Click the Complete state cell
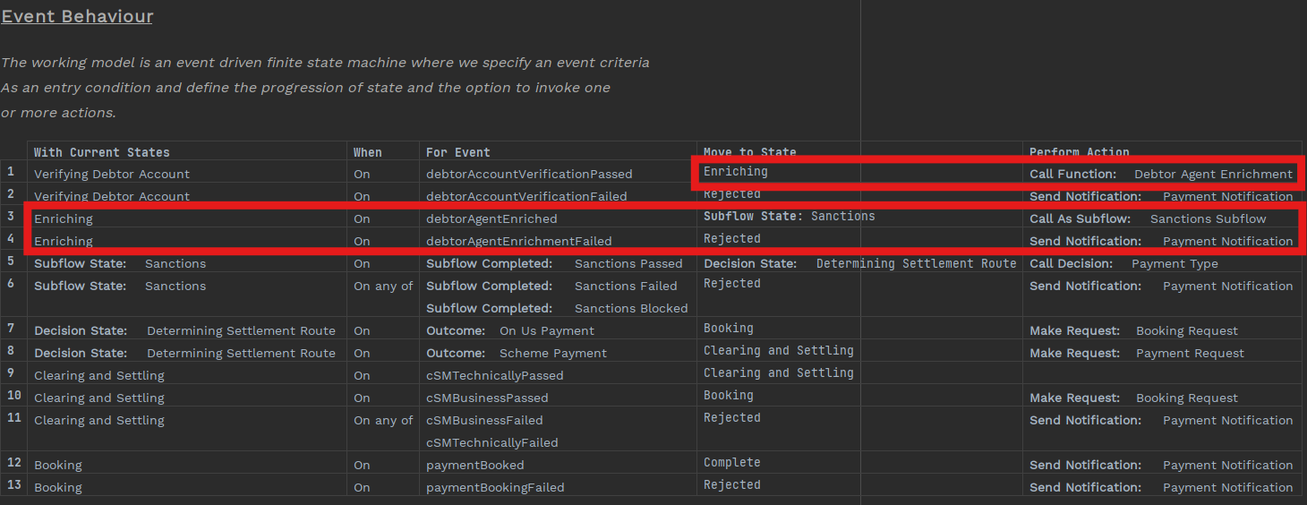 pos(731,463)
